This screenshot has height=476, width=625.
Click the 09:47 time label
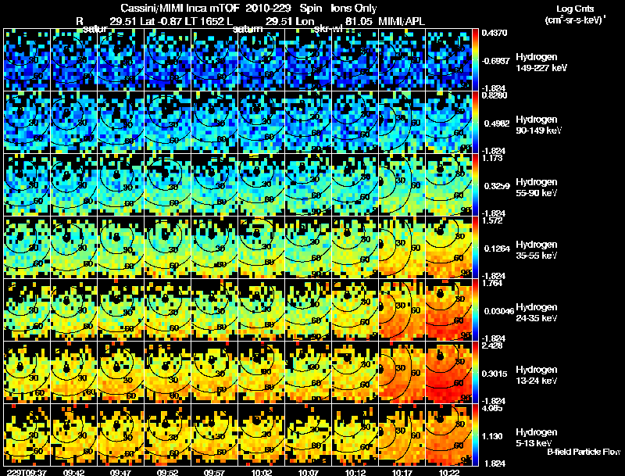coord(120,472)
